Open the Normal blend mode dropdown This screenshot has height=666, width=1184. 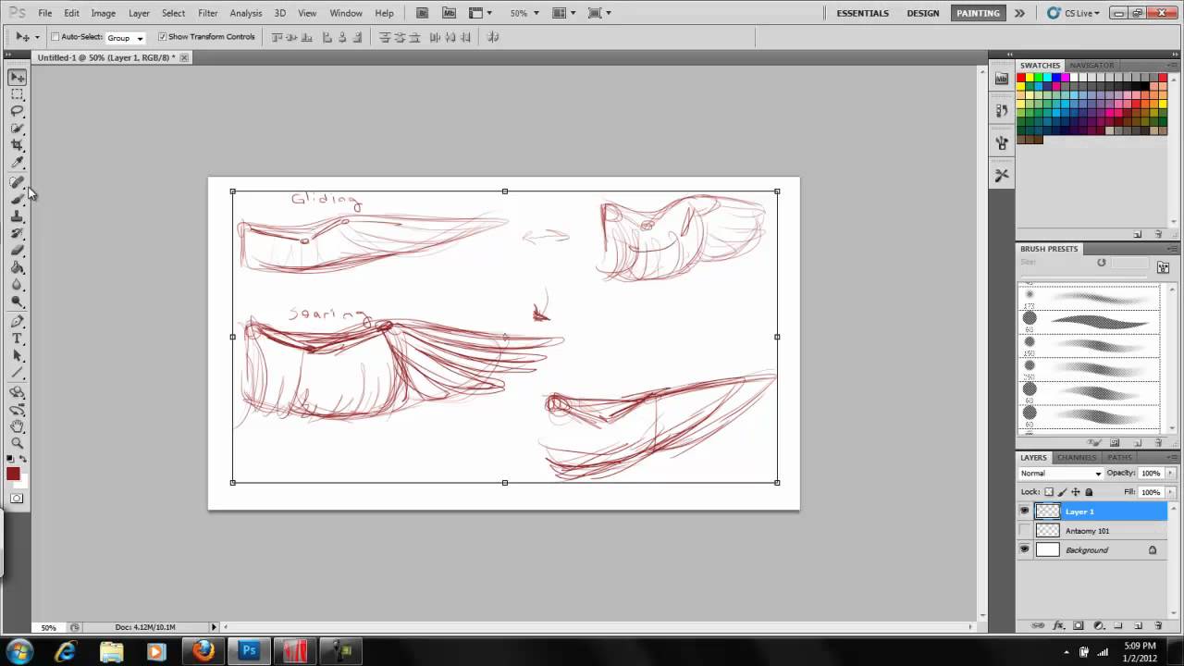[1060, 474]
